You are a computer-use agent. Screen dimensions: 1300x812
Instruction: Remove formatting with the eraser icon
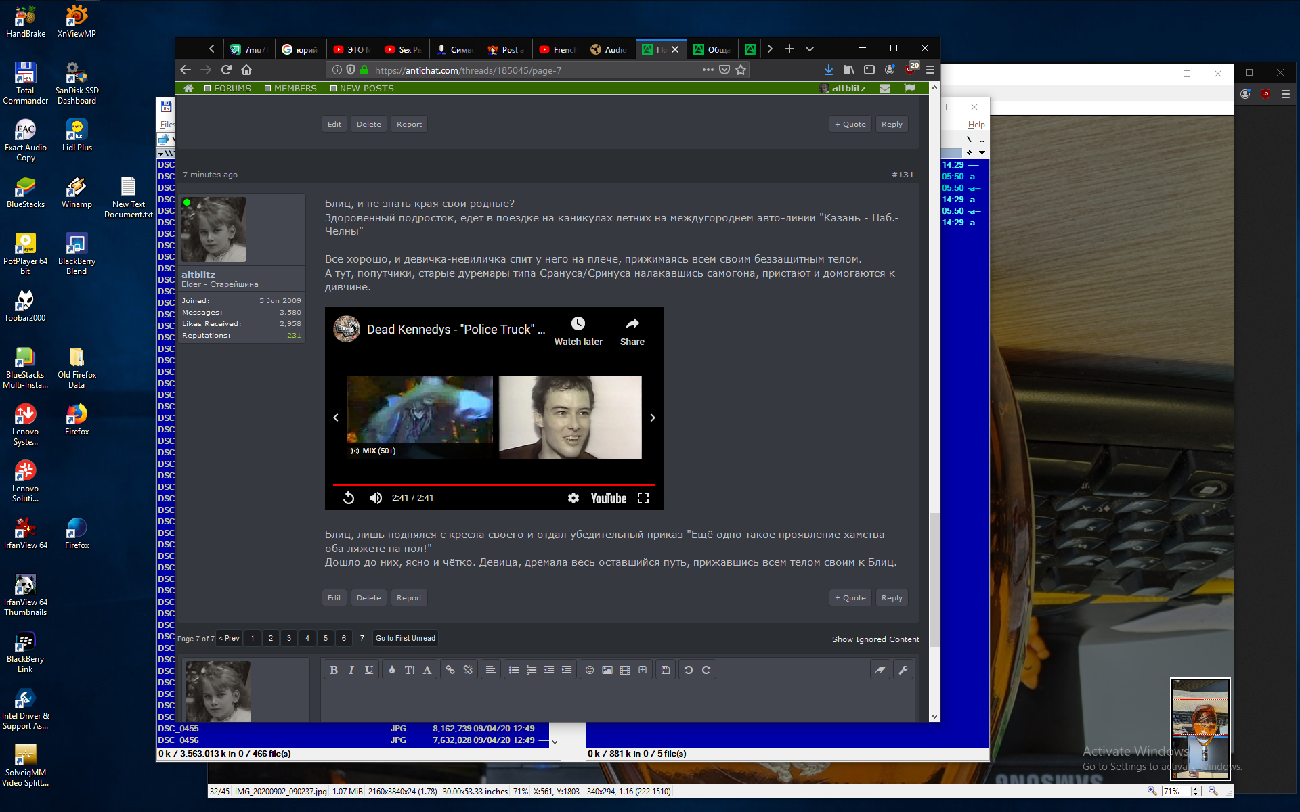pyautogui.click(x=880, y=670)
